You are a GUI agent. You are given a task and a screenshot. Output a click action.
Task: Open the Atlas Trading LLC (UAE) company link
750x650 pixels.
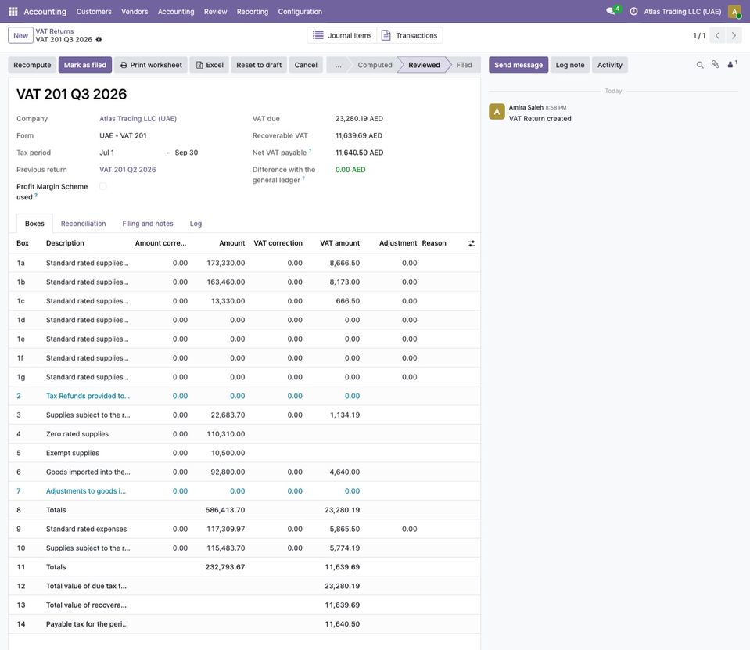pos(138,119)
